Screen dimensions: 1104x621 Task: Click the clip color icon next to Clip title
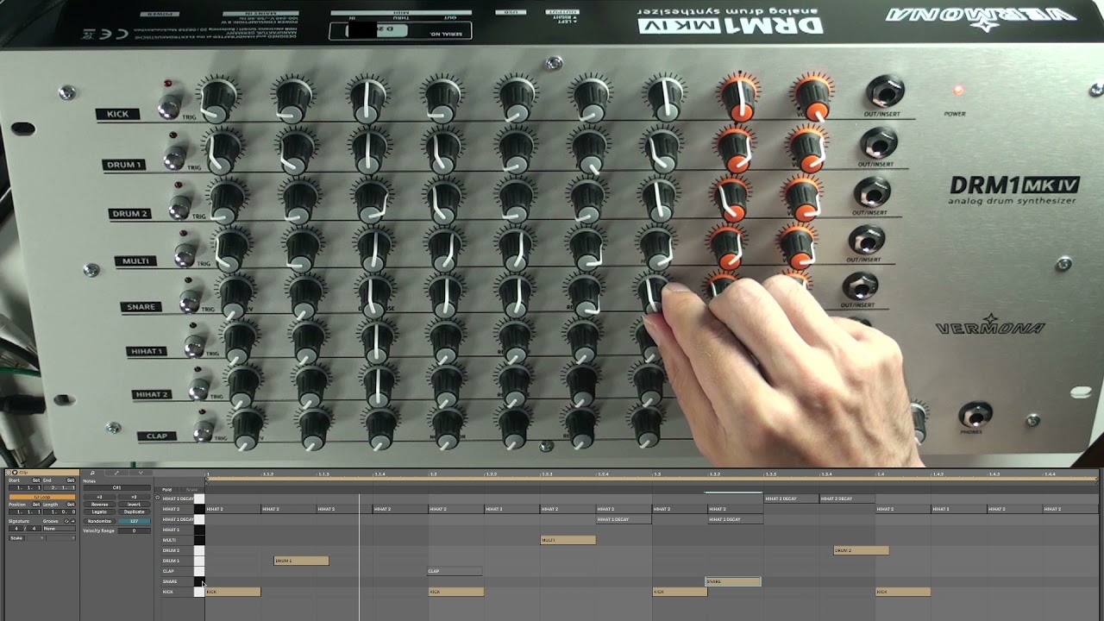[x=15, y=473]
